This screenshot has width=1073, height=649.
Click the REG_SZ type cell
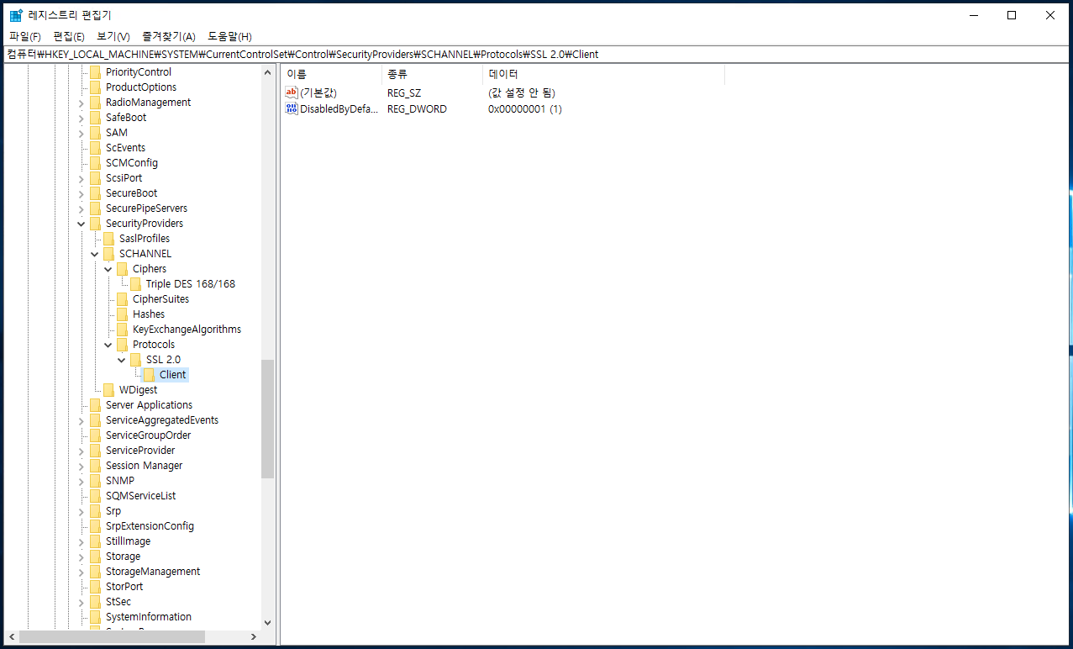[405, 92]
